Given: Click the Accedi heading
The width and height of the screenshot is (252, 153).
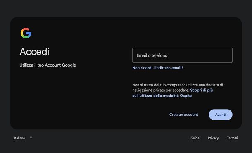Looking at the screenshot, I should point(34,52).
